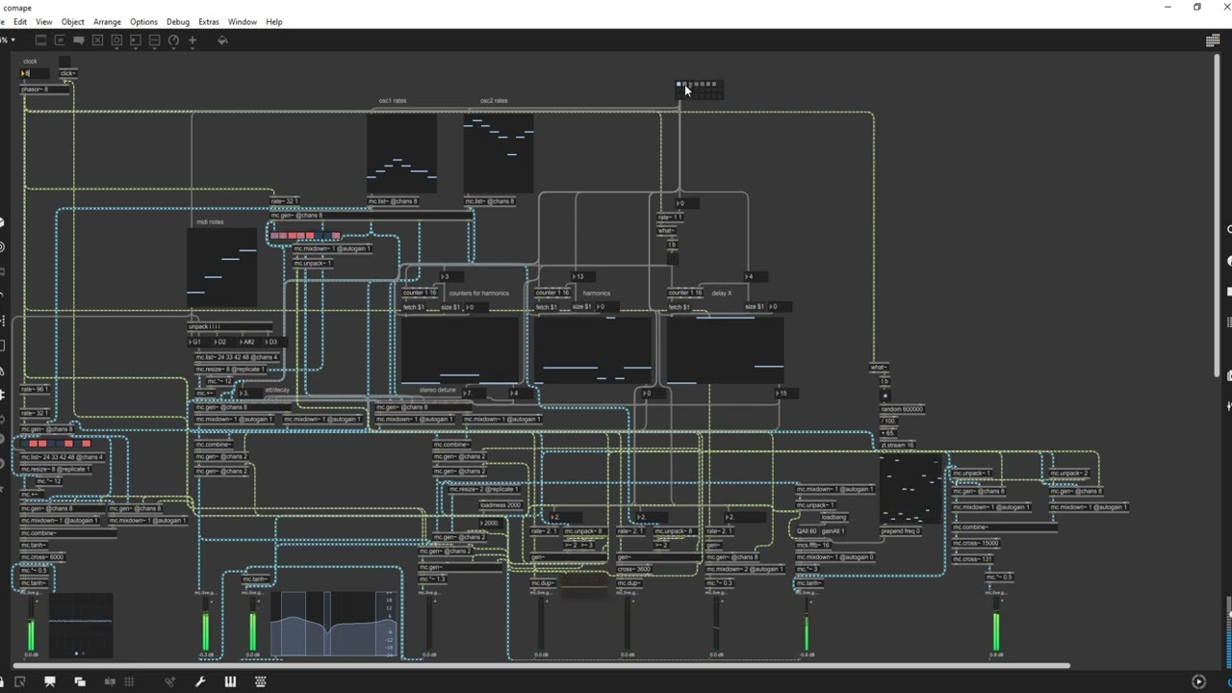Open the View menu
Viewport: 1232px width, 693px height.
[x=44, y=21]
